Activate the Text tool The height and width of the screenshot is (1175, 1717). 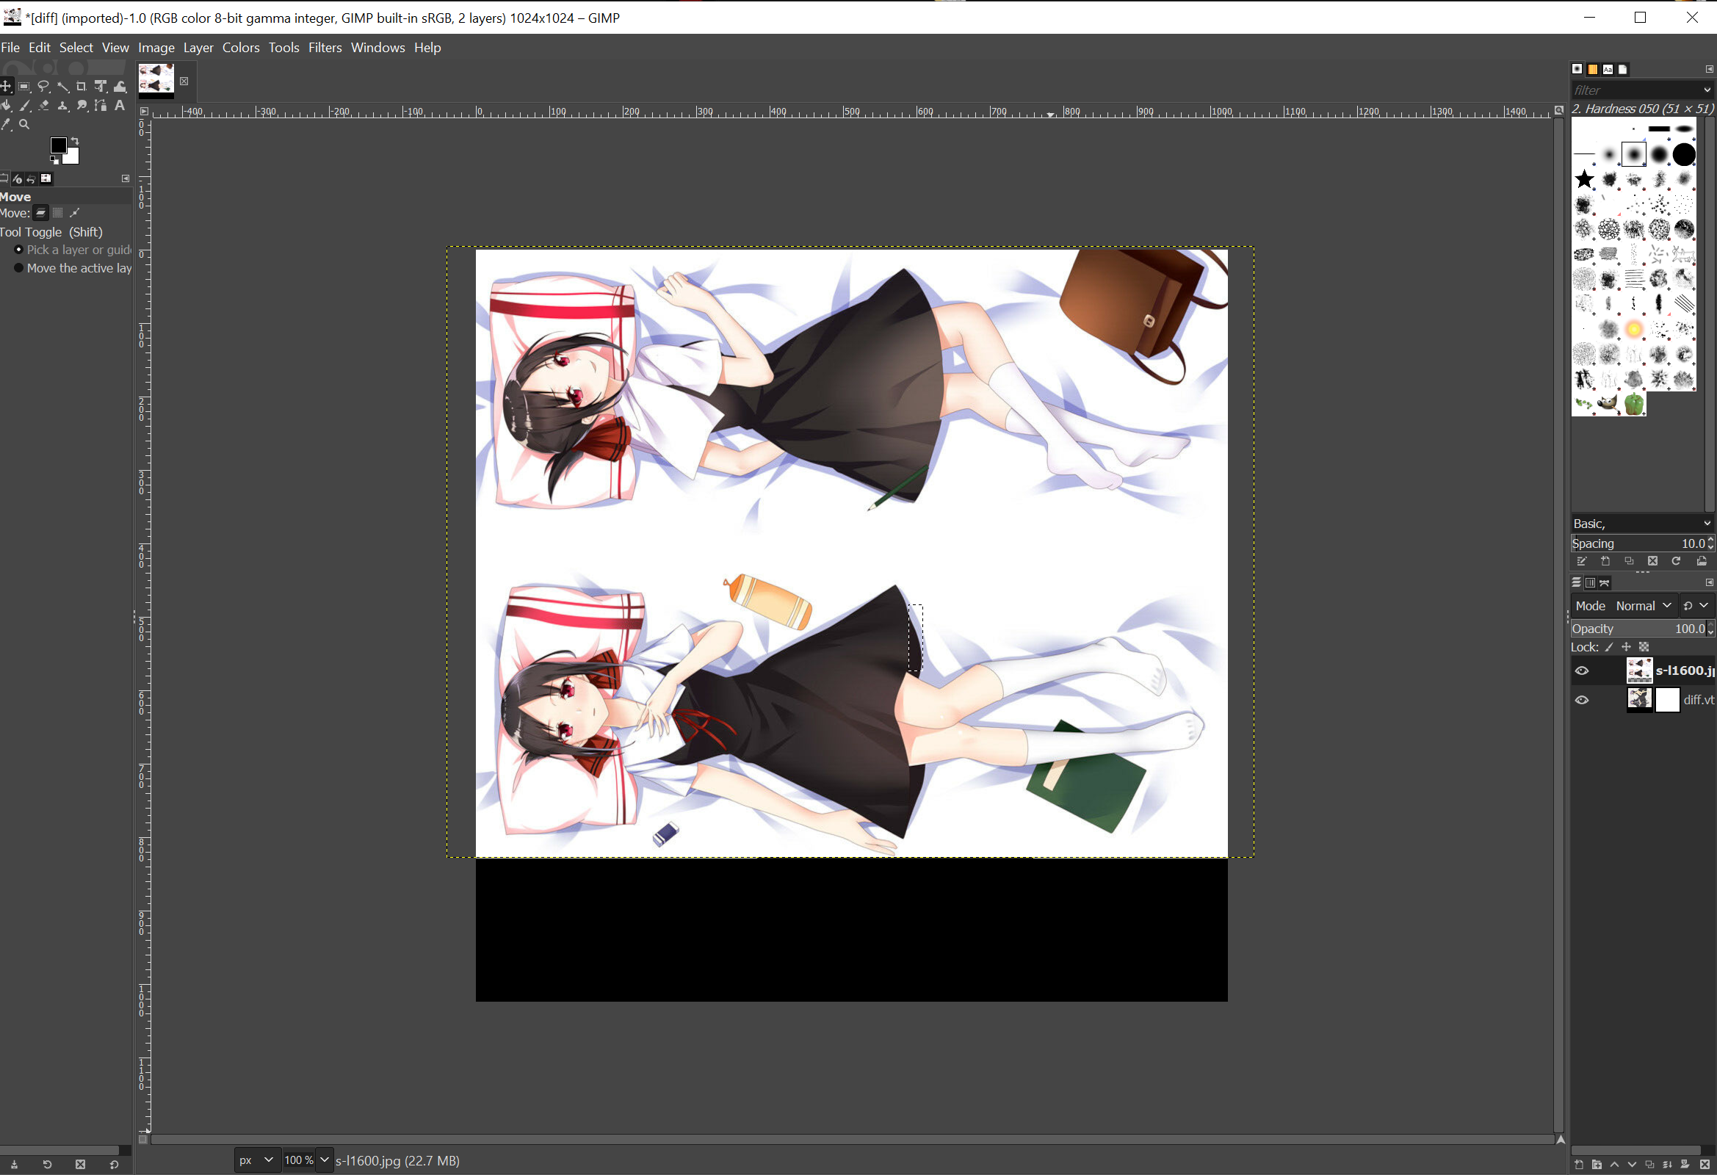(x=120, y=106)
